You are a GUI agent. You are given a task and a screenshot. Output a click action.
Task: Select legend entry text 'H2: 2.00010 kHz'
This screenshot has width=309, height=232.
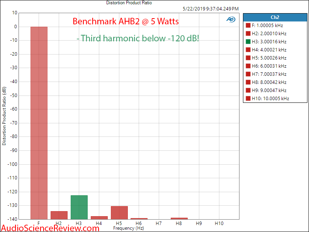coord(269,34)
